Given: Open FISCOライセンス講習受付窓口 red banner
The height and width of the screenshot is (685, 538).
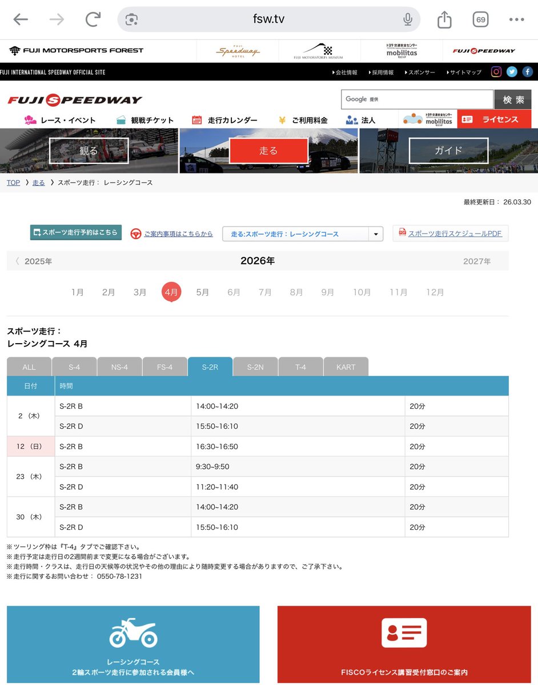Looking at the screenshot, I should [404, 644].
